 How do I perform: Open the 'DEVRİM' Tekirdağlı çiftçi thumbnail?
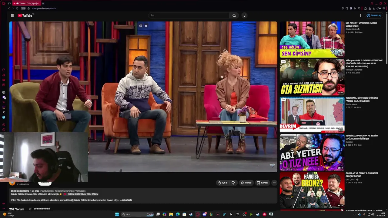pyautogui.click(x=312, y=115)
